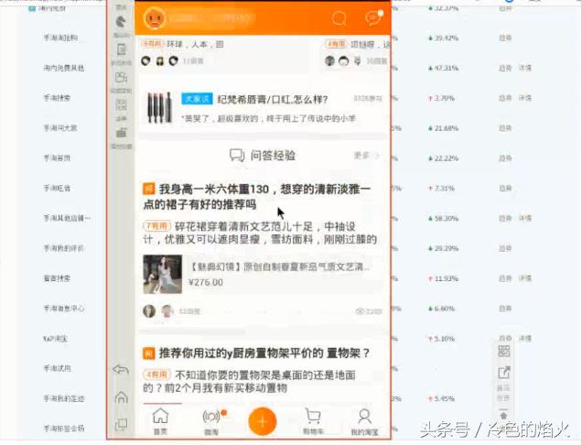The image size is (581, 445).
Task: Tap the 7有用 badge on the dress answer
Action: click(x=156, y=226)
